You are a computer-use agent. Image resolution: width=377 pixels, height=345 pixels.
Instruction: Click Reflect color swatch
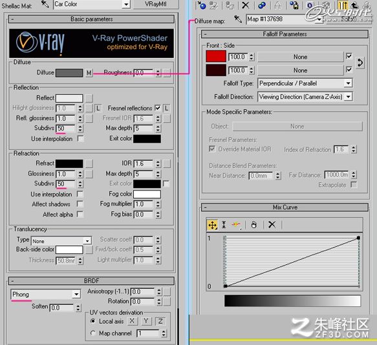click(69, 98)
